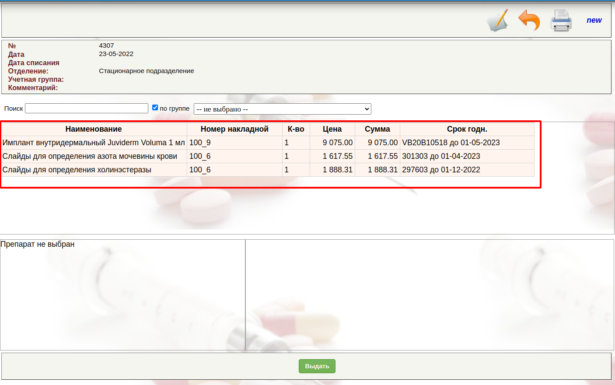Click the edit document pencil icon
Screen dimensions: 615x385
tap(498, 21)
